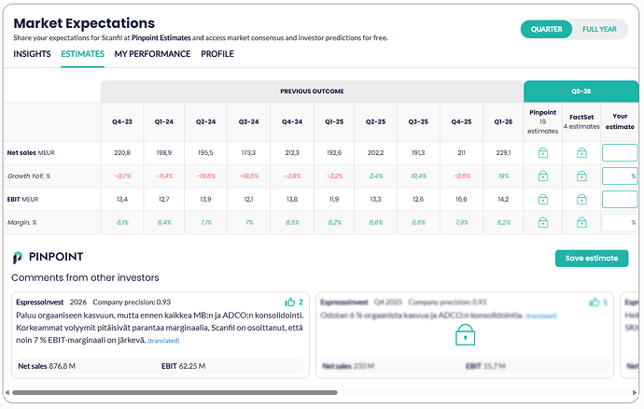644x409 pixels.
Task: Click the EBIT Your estimate input field
Action: pos(620,199)
